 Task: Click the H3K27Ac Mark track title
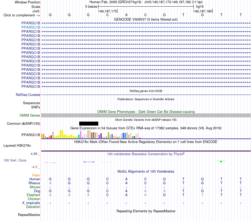146,142
